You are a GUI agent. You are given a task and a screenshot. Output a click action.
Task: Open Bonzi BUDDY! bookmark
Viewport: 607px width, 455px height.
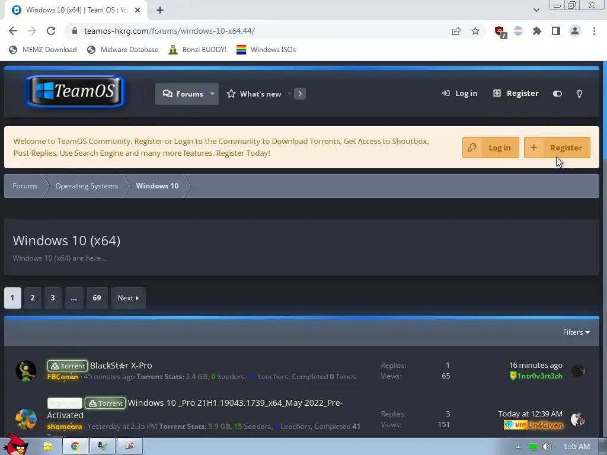pos(197,50)
